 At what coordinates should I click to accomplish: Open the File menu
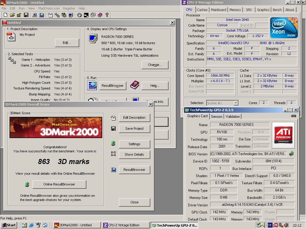(x=4, y=8)
